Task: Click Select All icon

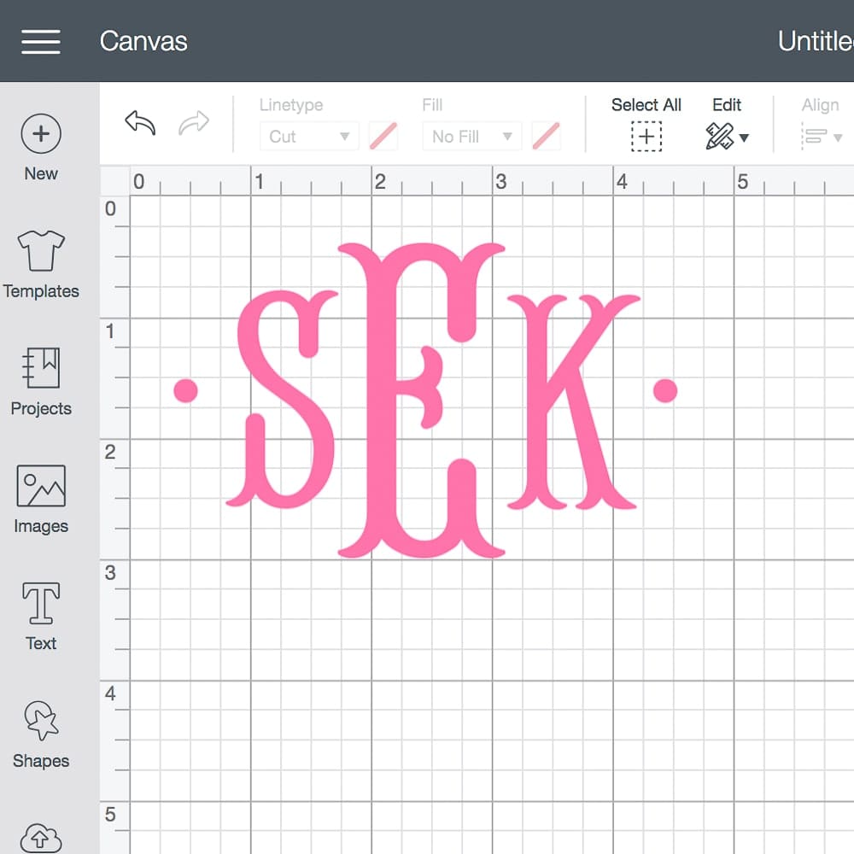Action: [646, 136]
